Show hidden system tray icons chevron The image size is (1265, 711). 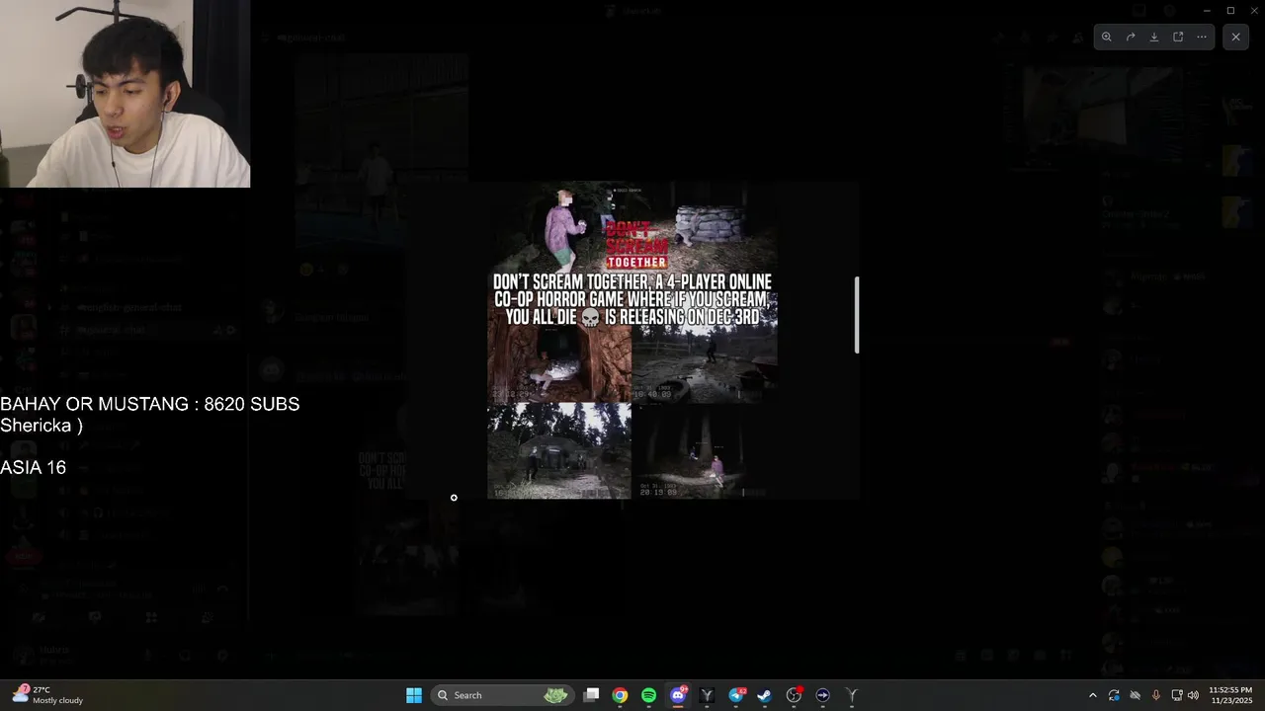[1092, 695]
